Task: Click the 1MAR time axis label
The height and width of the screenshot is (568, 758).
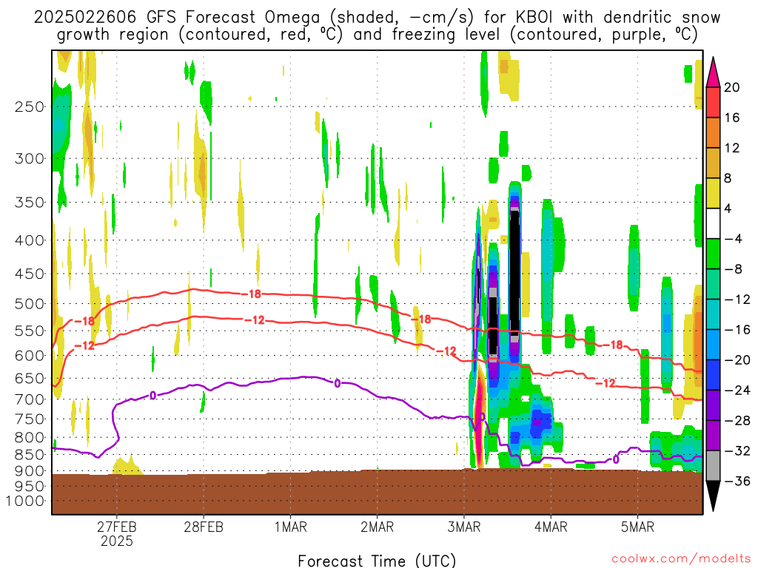Action: [290, 527]
